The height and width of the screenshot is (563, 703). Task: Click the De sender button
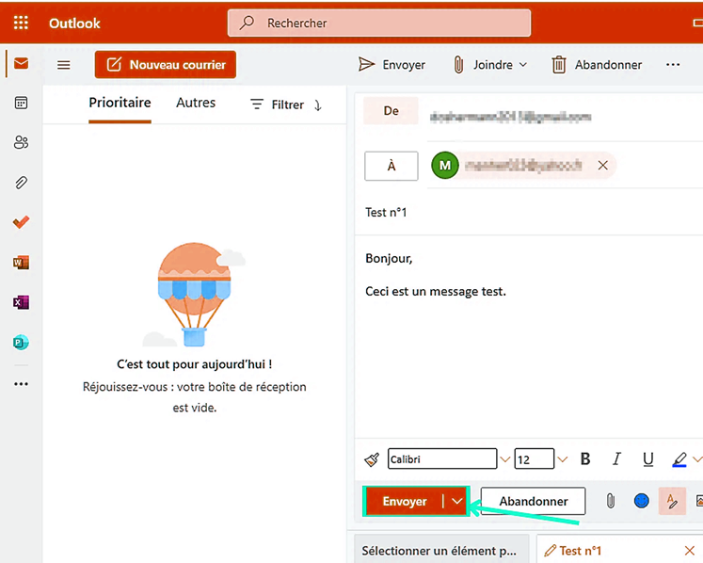(x=391, y=111)
